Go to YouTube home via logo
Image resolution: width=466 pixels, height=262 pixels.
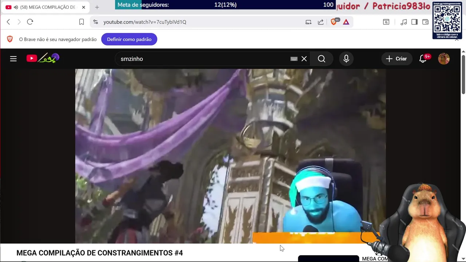43,58
